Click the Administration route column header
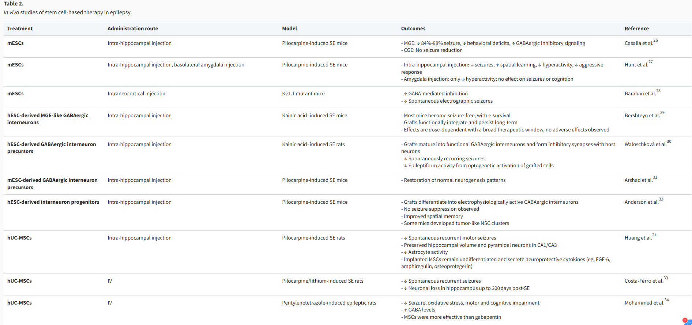This screenshot has height=325, width=692. click(x=133, y=28)
